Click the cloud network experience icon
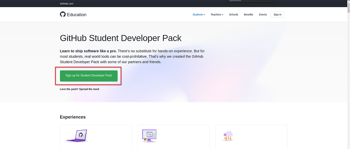The height and width of the screenshot is (149, 350). pos(228,136)
